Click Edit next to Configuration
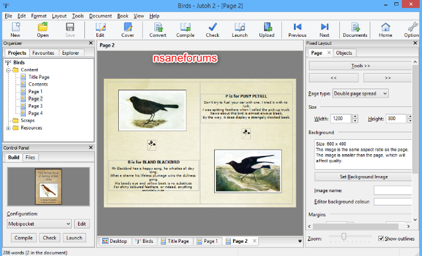This screenshot has height=256, width=422. tap(82, 224)
